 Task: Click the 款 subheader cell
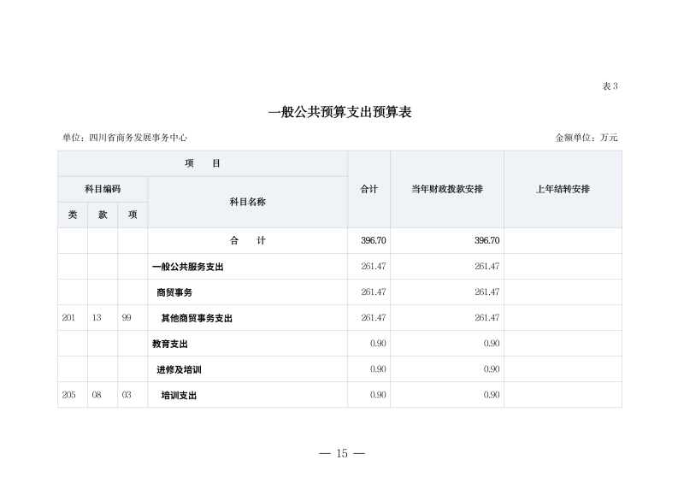(x=103, y=215)
